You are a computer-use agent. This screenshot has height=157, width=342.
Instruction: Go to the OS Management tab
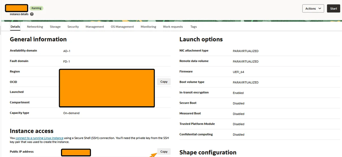[x=122, y=27]
